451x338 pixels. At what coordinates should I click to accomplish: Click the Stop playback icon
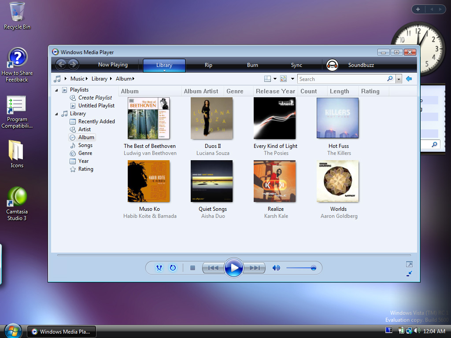tap(192, 268)
